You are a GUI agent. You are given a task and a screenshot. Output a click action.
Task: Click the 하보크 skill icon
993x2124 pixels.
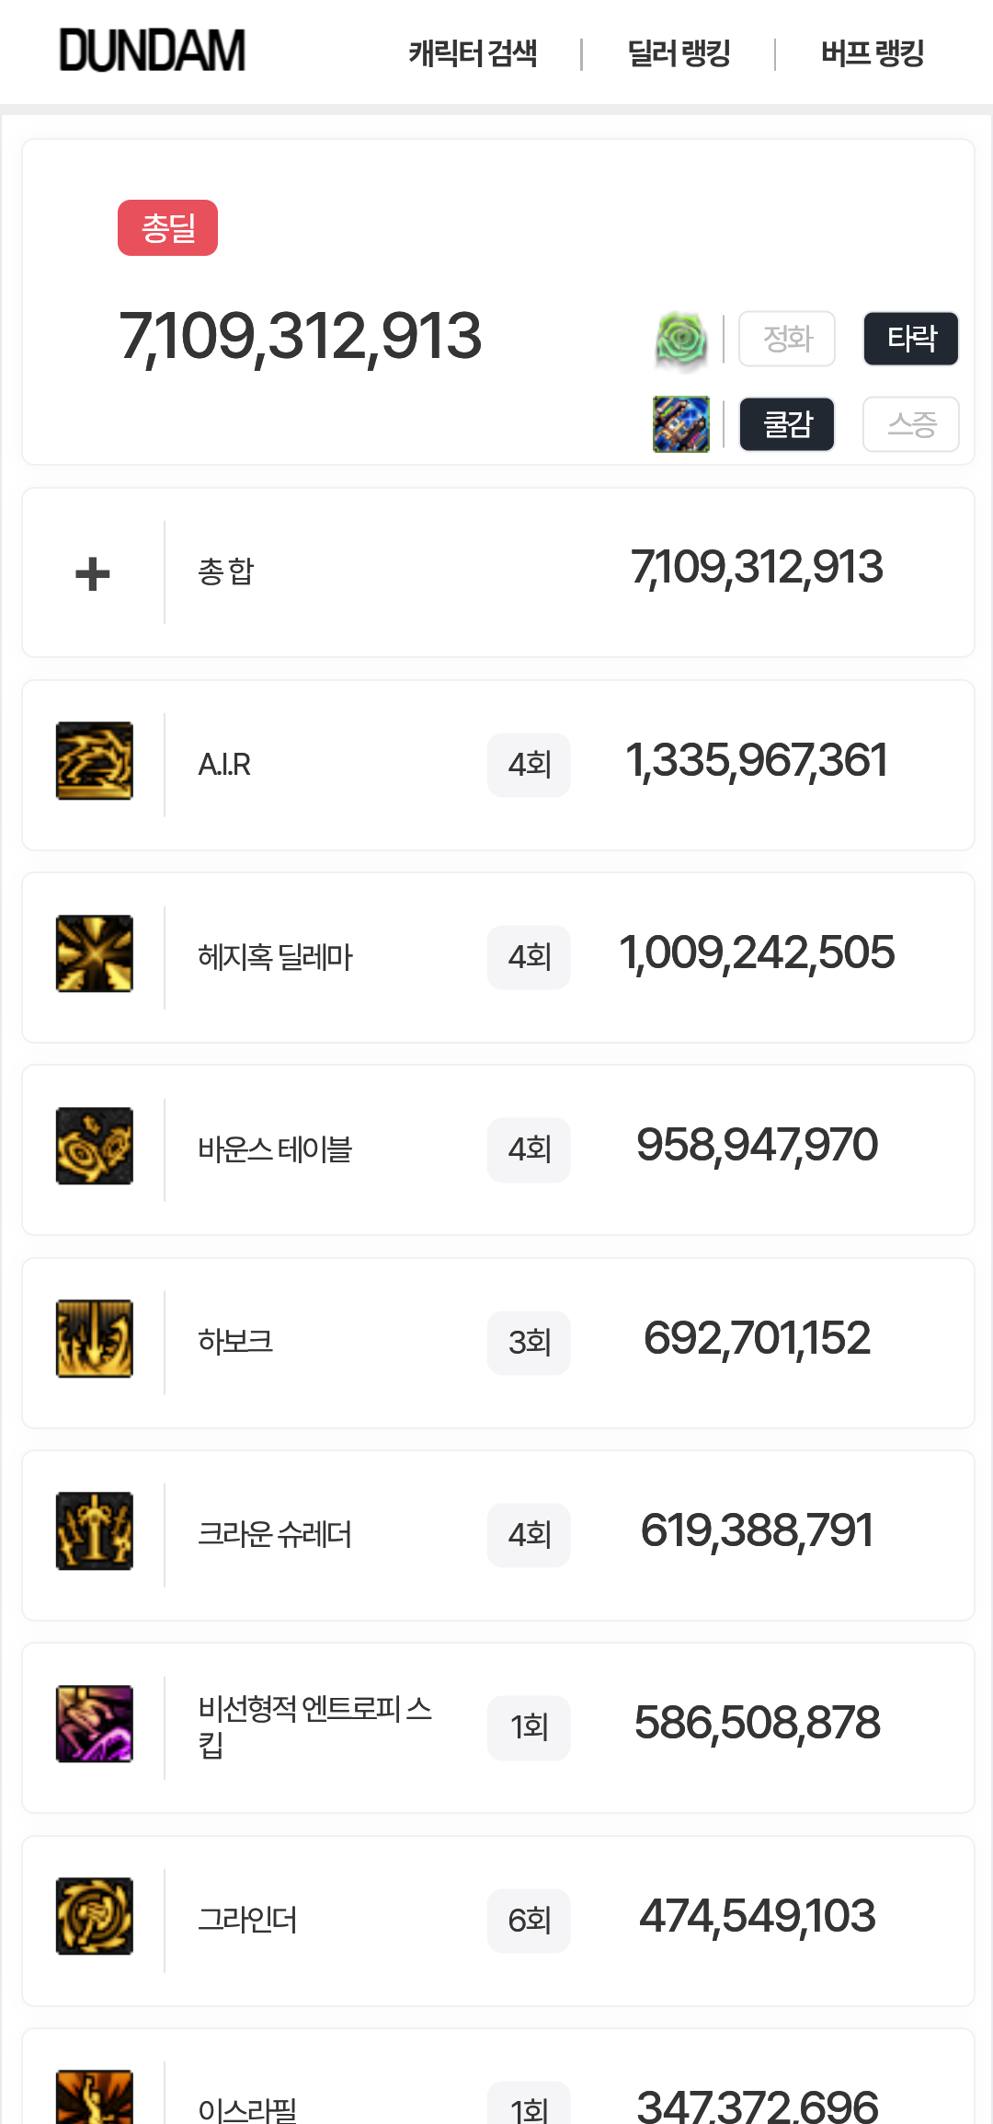(x=95, y=1339)
